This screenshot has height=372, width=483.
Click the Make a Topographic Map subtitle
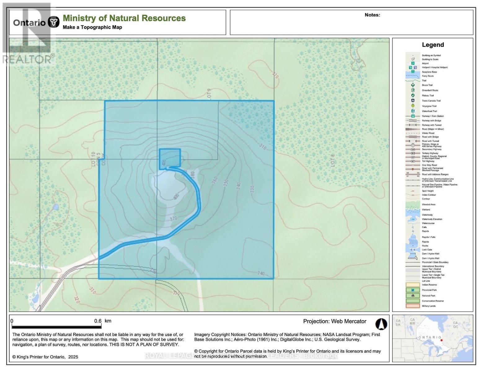pos(92,27)
